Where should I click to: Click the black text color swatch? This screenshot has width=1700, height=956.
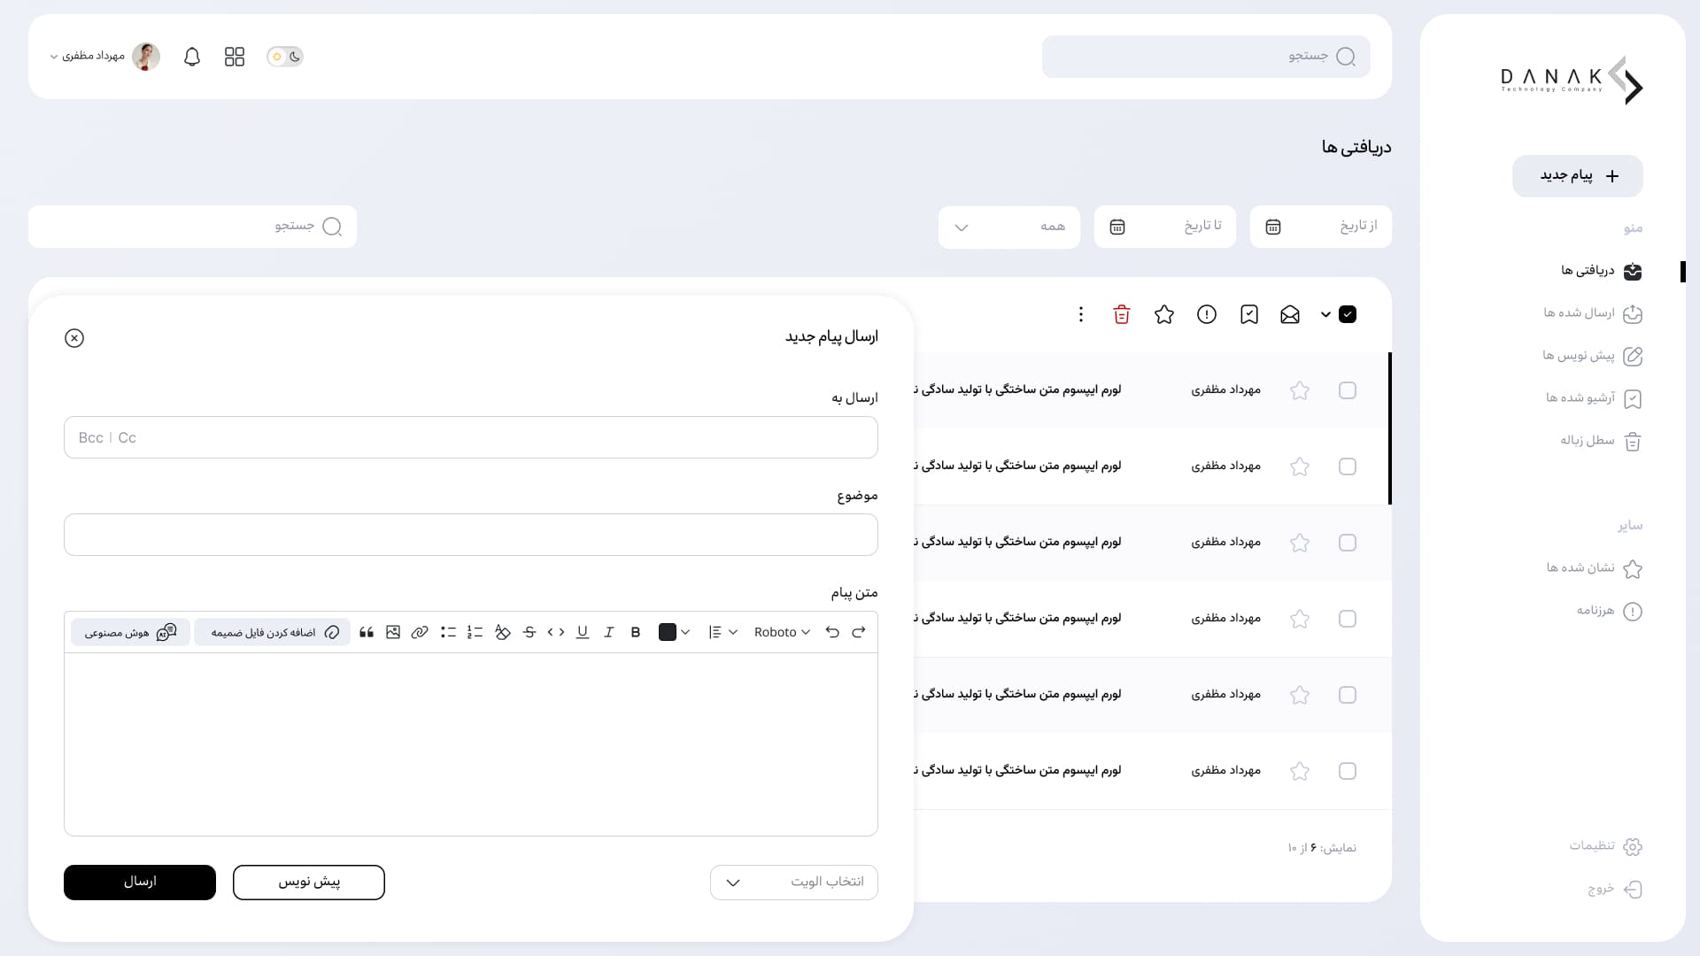coord(668,632)
